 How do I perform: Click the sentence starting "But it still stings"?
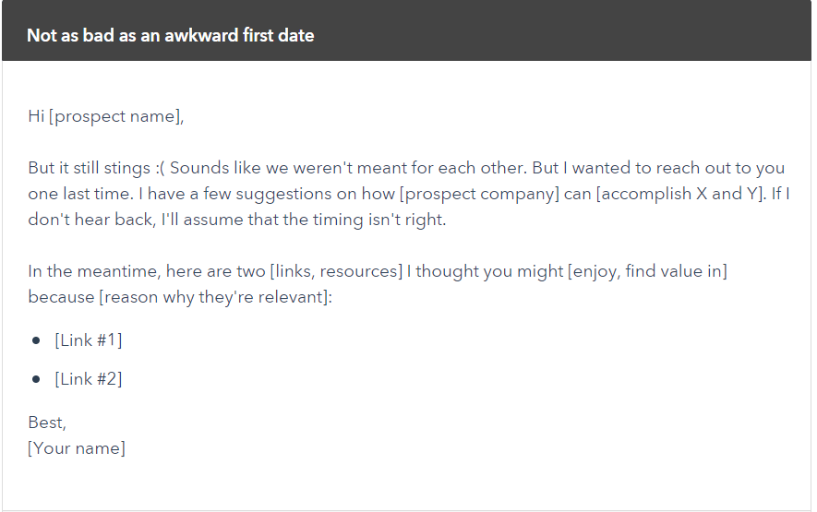click(91, 168)
